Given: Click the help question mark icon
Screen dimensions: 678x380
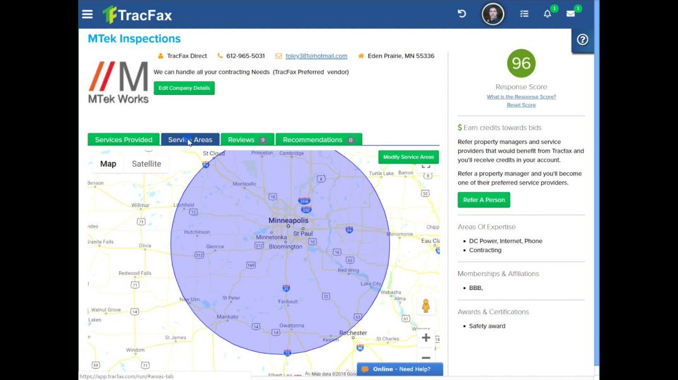Looking at the screenshot, I should (x=582, y=40).
